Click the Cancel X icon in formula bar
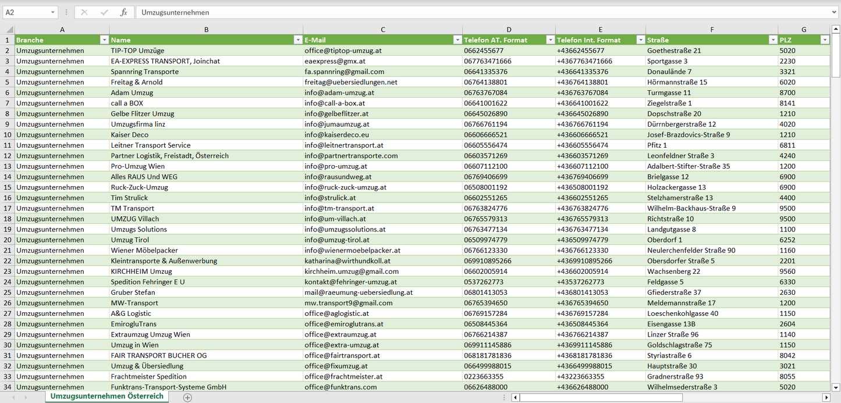This screenshot has height=403, width=841. (84, 12)
